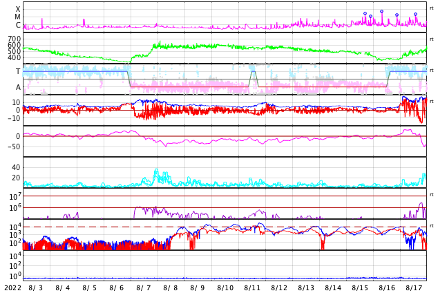The width and height of the screenshot is (438, 293).
Task: Select the 8/6 date label
Action: (117, 288)
